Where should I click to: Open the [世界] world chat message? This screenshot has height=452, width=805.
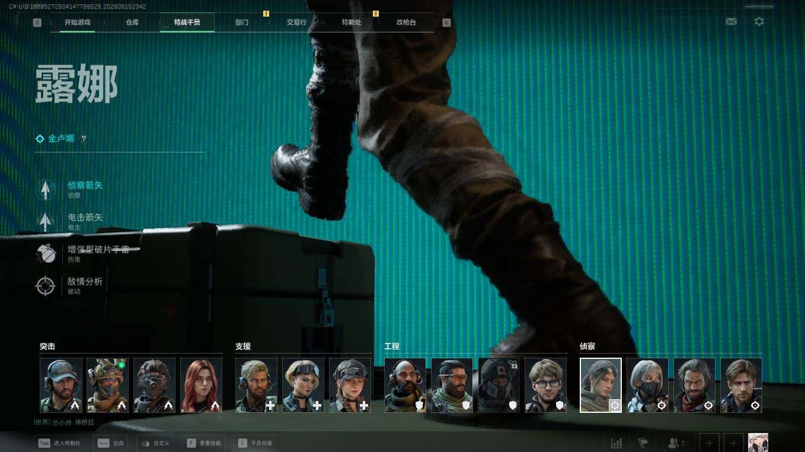click(x=64, y=422)
